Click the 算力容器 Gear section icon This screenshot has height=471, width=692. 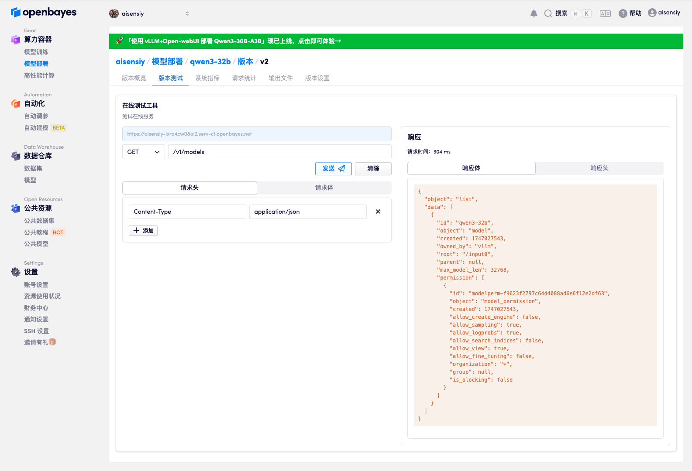[16, 40]
